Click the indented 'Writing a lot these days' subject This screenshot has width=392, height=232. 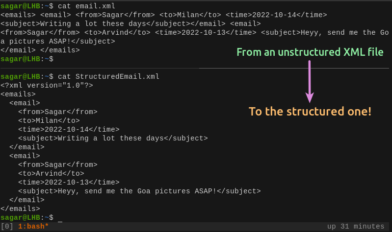113,139
